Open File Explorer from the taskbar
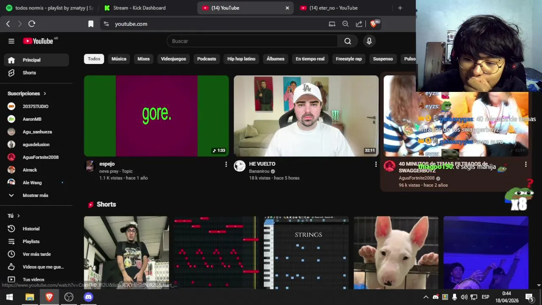The height and width of the screenshot is (305, 542). pos(30,297)
